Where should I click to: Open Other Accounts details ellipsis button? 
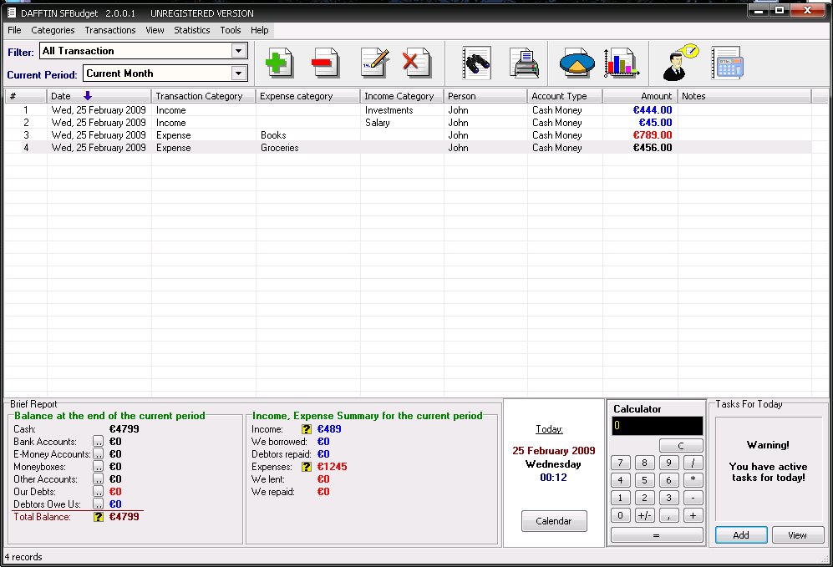pyautogui.click(x=99, y=478)
